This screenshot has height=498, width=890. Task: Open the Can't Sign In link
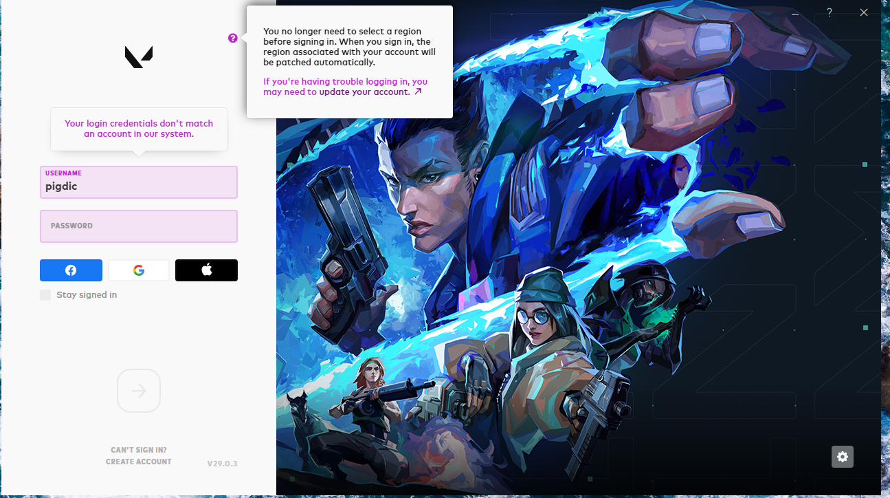coord(139,450)
